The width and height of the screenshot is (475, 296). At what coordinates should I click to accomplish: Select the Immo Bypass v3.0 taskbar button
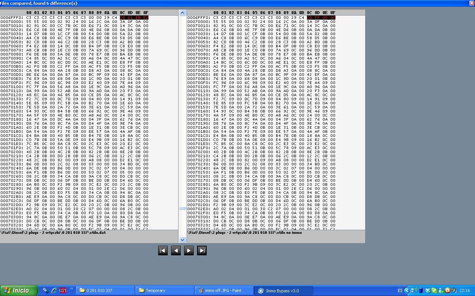point(284,290)
